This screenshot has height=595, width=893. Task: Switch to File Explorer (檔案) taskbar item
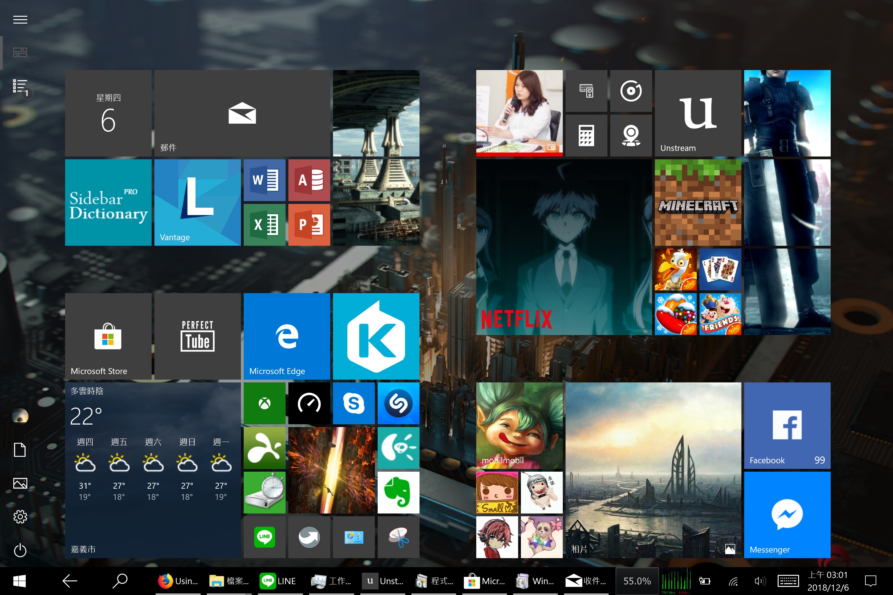pyautogui.click(x=229, y=581)
